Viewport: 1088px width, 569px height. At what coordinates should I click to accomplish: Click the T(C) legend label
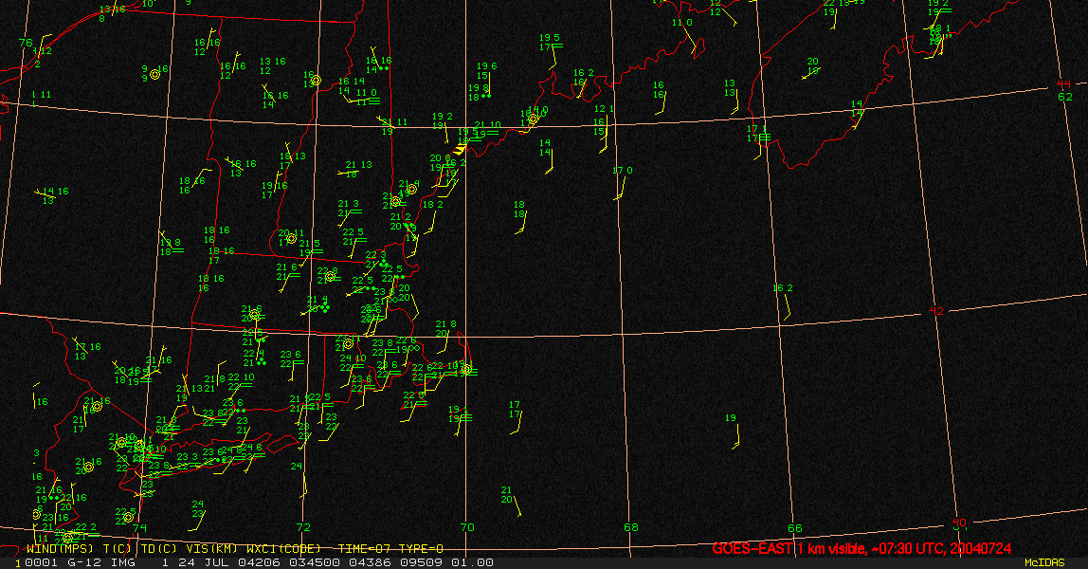point(117,549)
